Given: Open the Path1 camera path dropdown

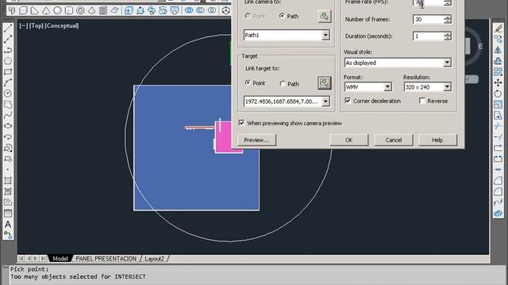Looking at the screenshot, I should click(325, 35).
